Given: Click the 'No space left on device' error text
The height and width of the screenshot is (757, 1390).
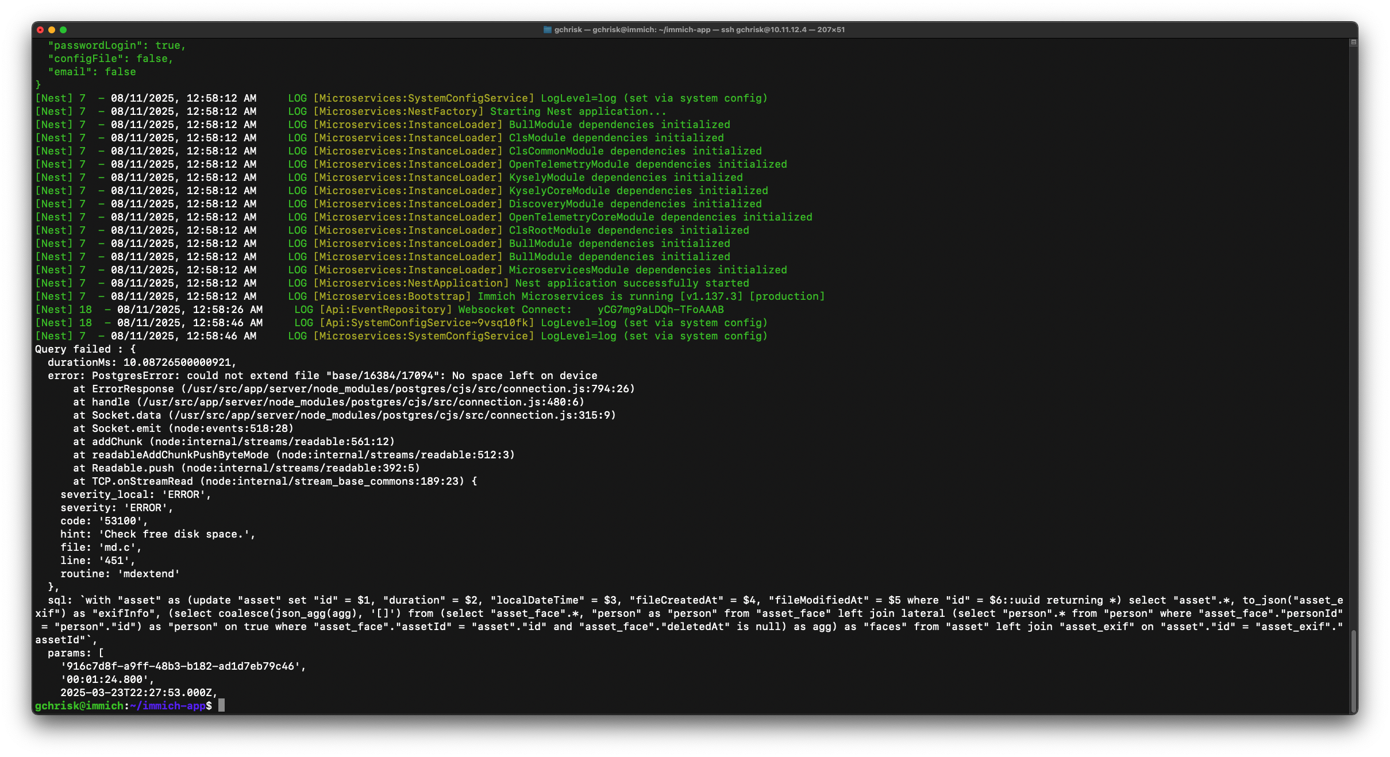Looking at the screenshot, I should (524, 376).
